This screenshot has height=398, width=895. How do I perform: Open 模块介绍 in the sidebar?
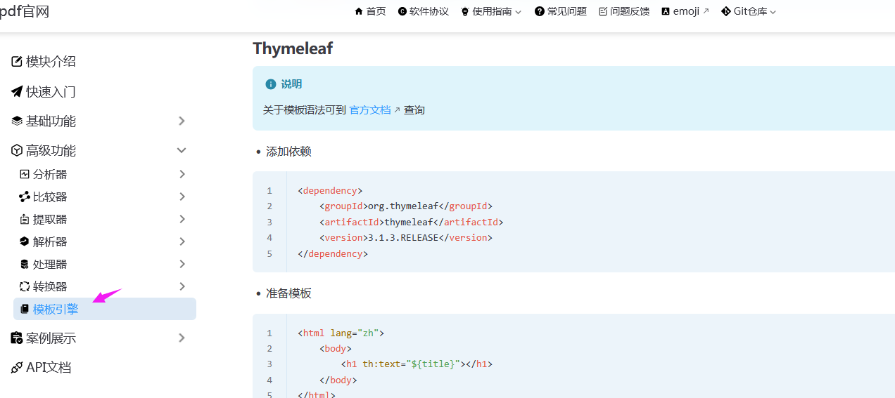(x=43, y=62)
